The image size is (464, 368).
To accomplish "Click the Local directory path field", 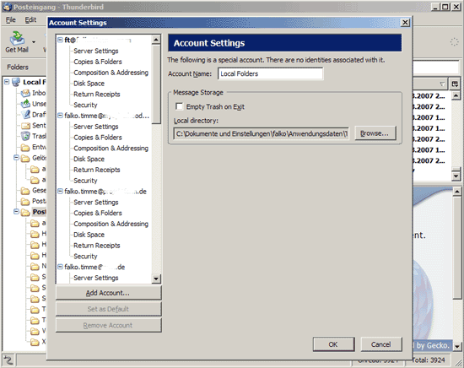I will pos(262,134).
